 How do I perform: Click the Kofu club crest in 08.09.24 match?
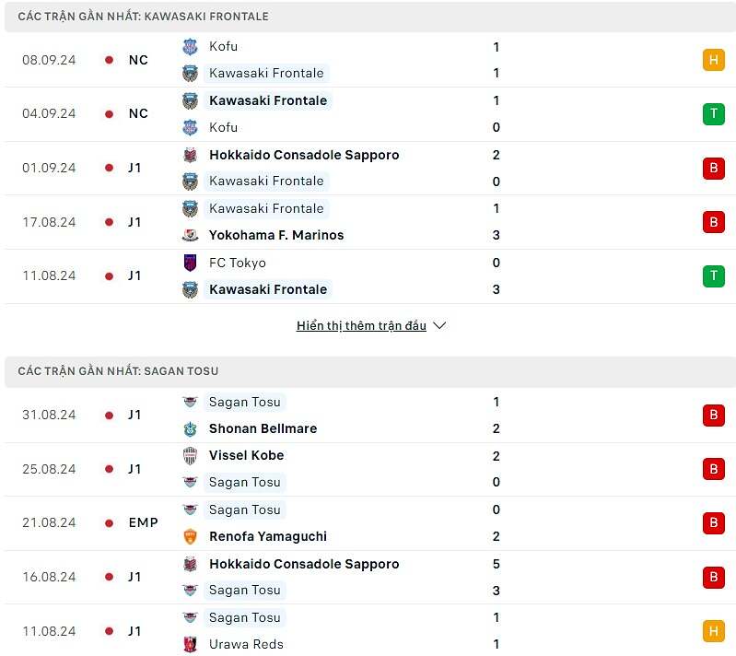click(191, 47)
